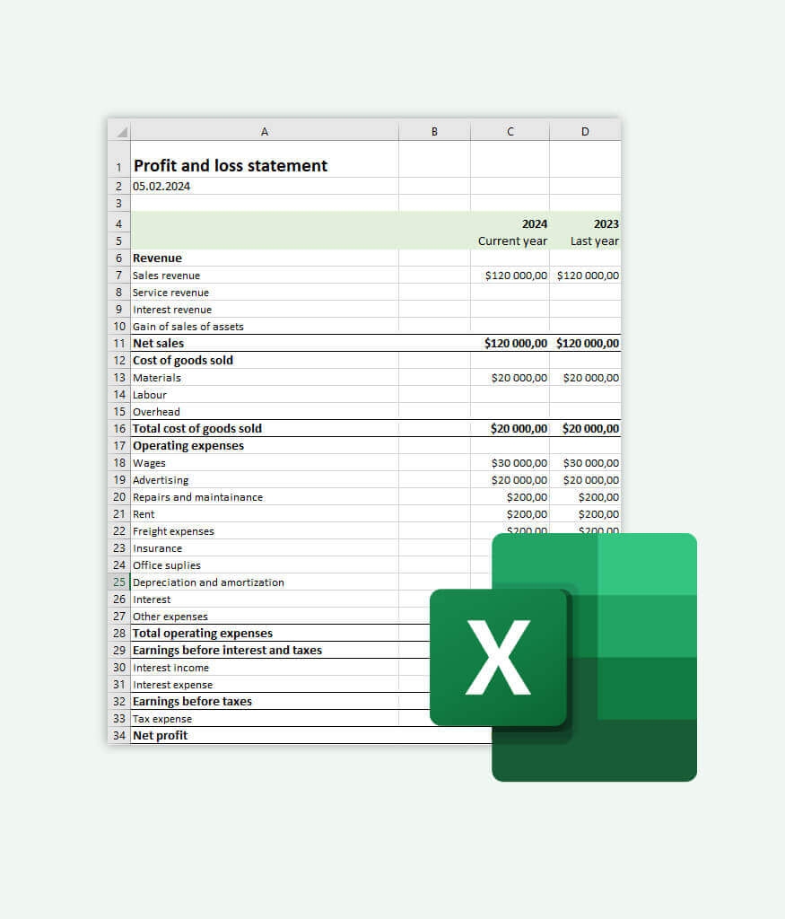Select the date cell 05.02.2024

pyautogui.click(x=161, y=186)
